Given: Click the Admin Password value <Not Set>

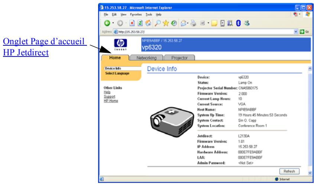Looking at the screenshot, I should (246, 163).
